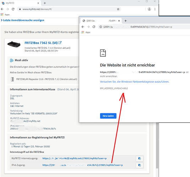Run Windows-Netzwerkdiagnose link

point(134,82)
